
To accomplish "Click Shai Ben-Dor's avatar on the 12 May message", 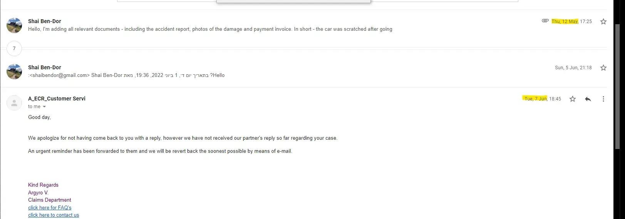I will [14, 25].
